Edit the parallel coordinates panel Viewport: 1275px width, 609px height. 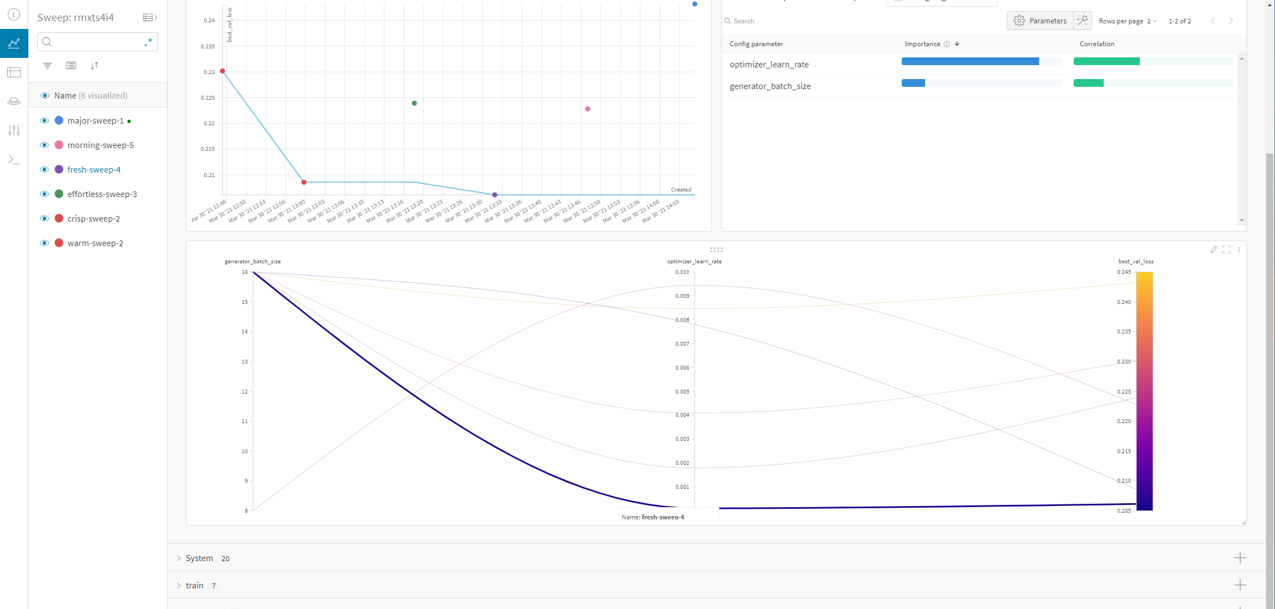point(1214,249)
